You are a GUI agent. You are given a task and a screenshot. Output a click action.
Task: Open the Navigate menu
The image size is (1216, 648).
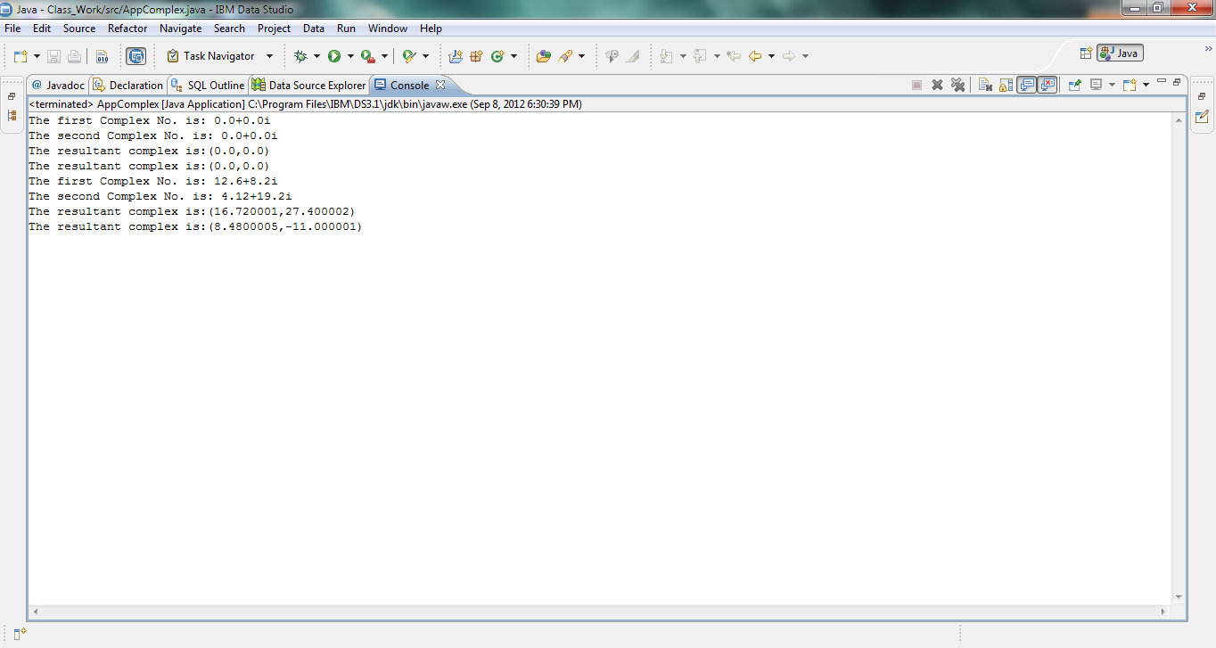(180, 28)
